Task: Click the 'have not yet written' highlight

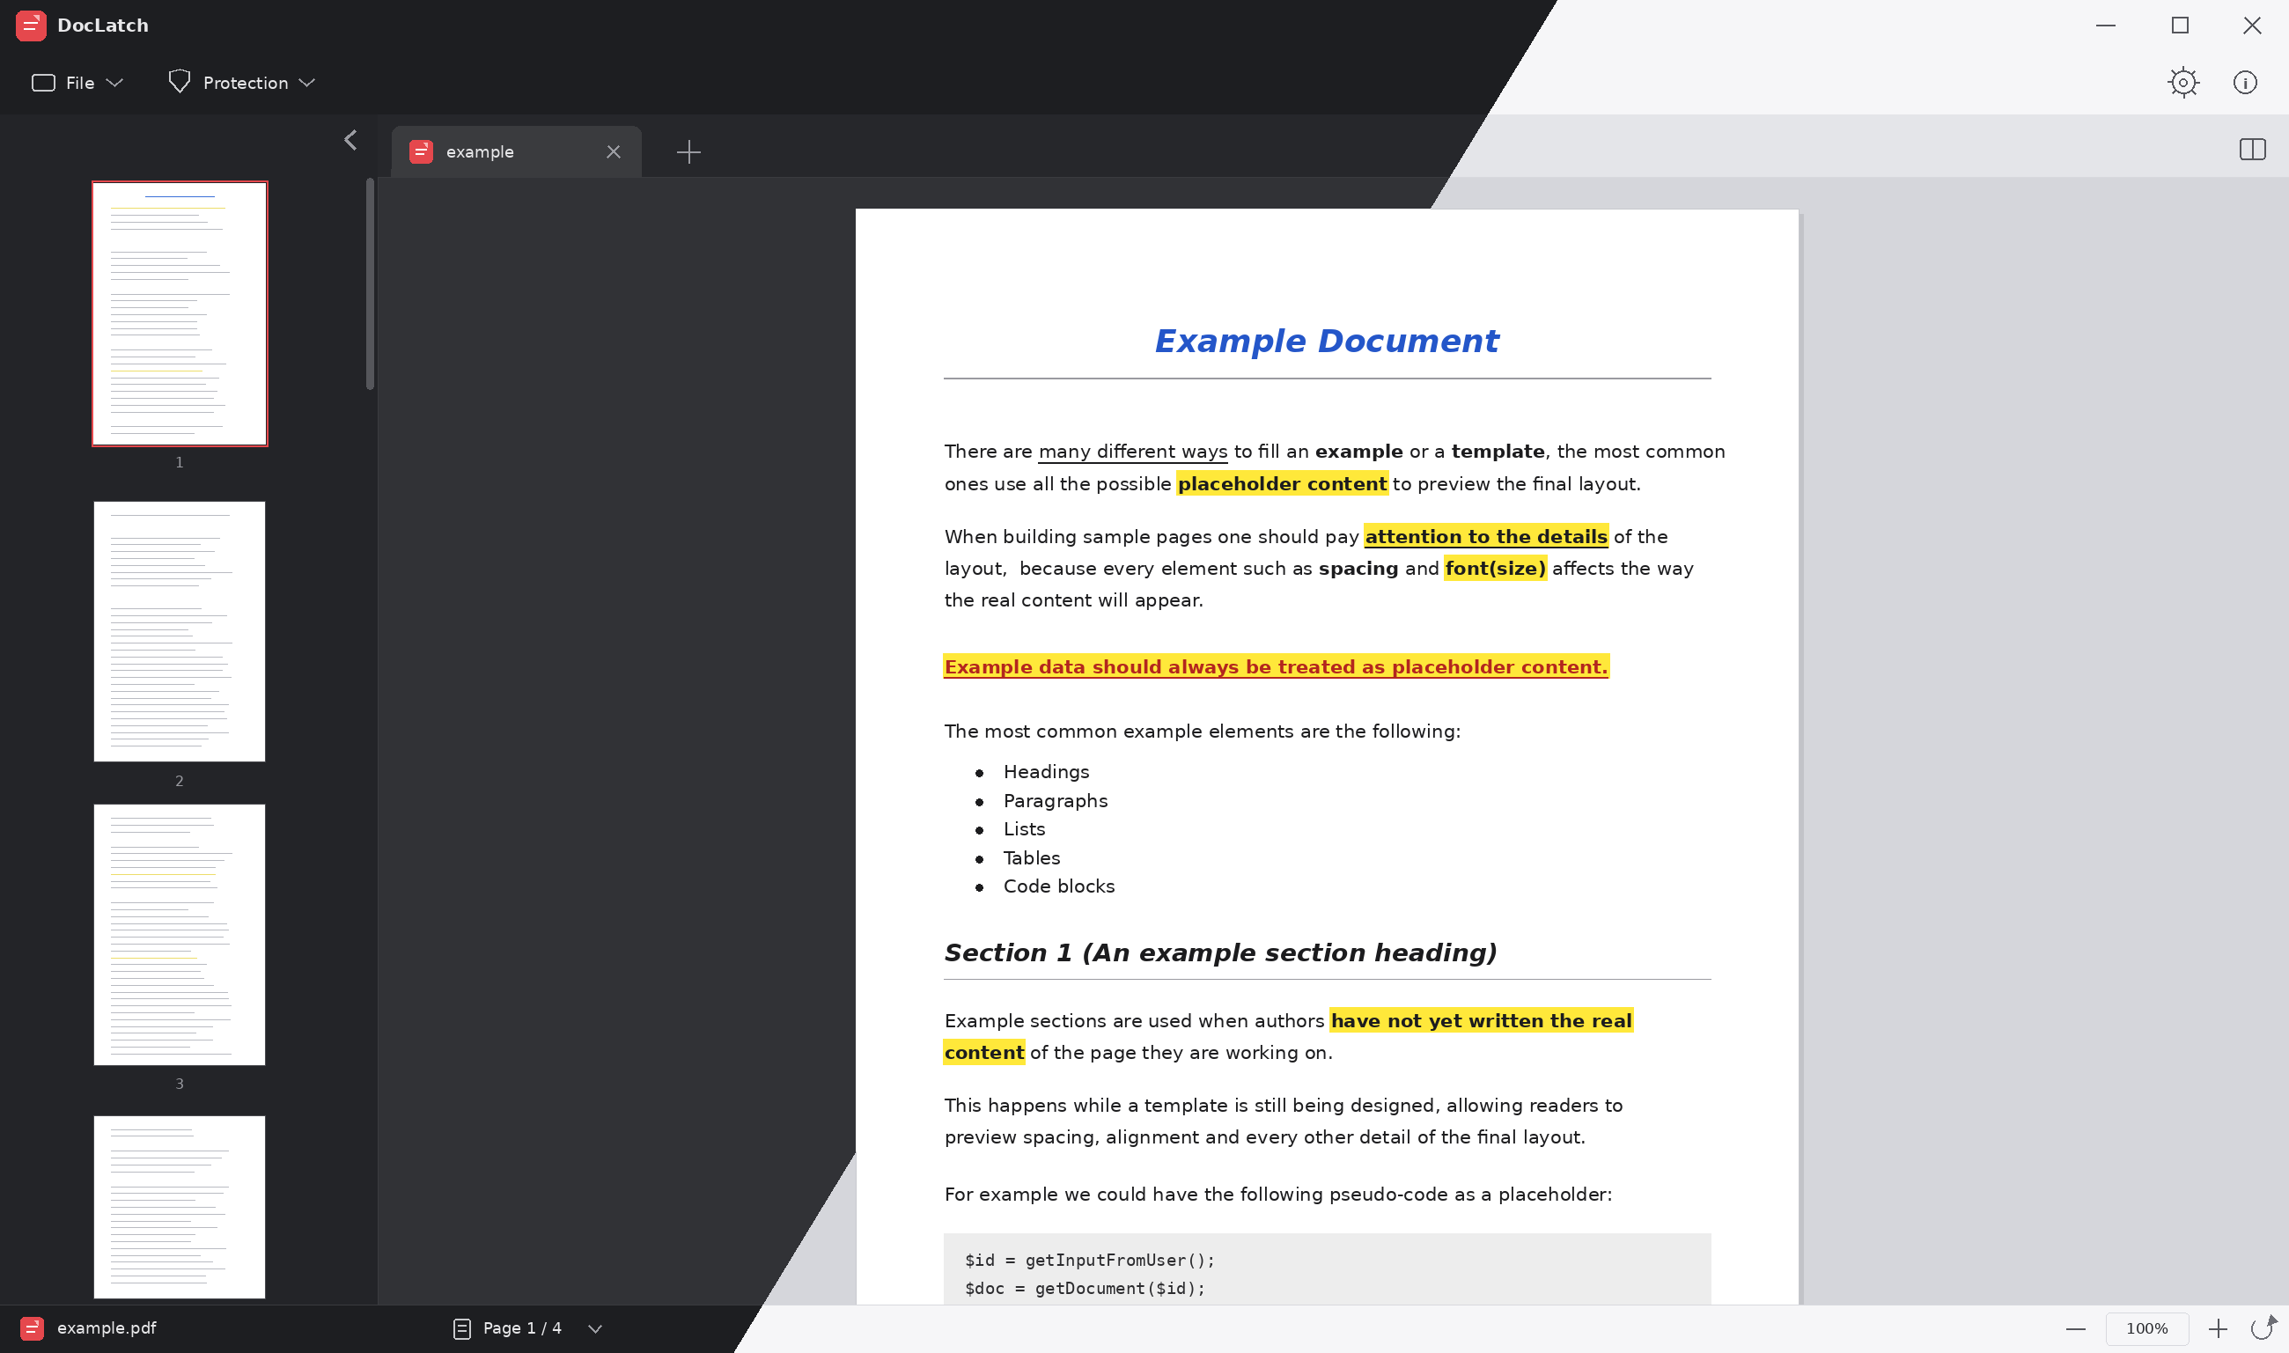Action: 1482,1020
